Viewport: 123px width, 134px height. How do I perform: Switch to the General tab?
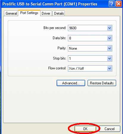tap(11, 13)
